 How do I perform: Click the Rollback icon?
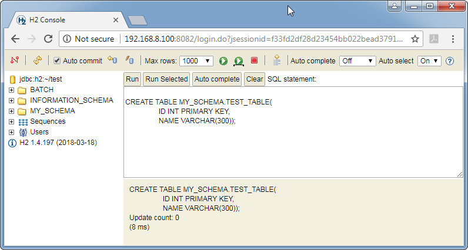[112, 60]
